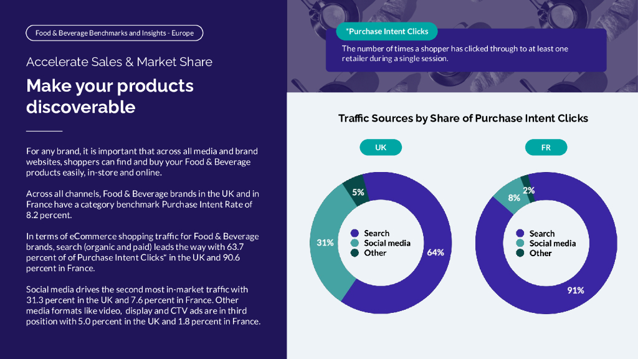This screenshot has width=638, height=359.
Task: Click the Traffic Sources chart title
Action: point(463,118)
